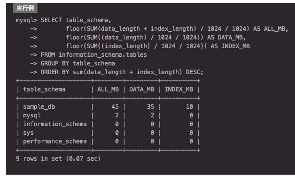Screen dimensions: 295x179
Task: Click the GROUP BY table_schema line
Action: [78, 64]
